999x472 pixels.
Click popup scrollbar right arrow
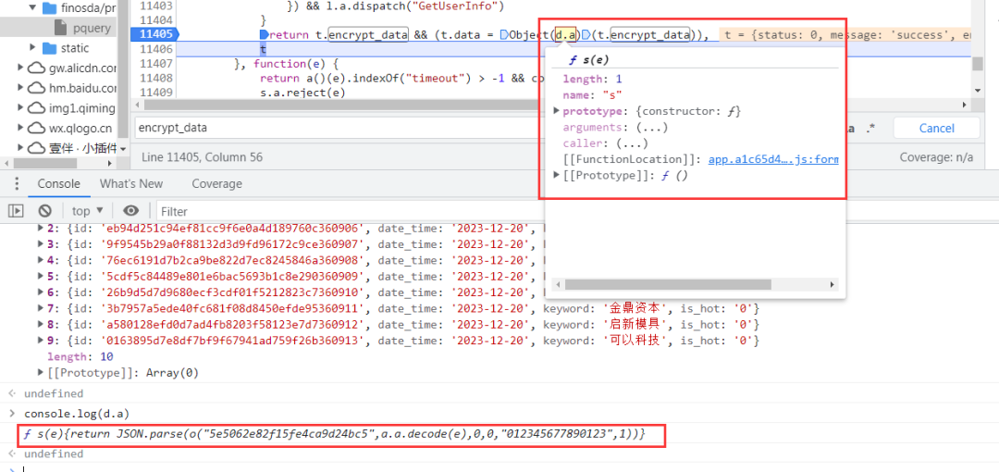click(x=832, y=284)
